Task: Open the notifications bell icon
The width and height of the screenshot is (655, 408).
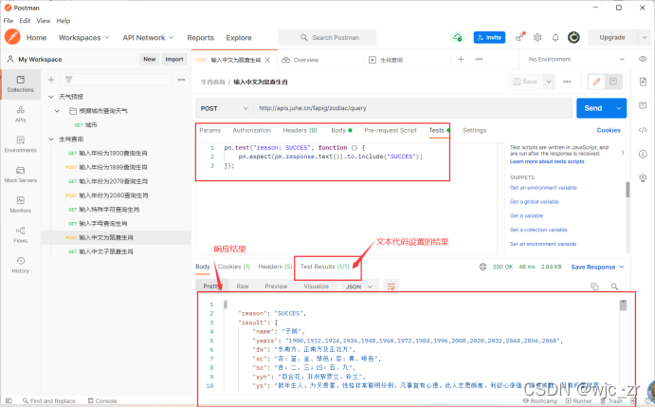Action: pos(555,37)
